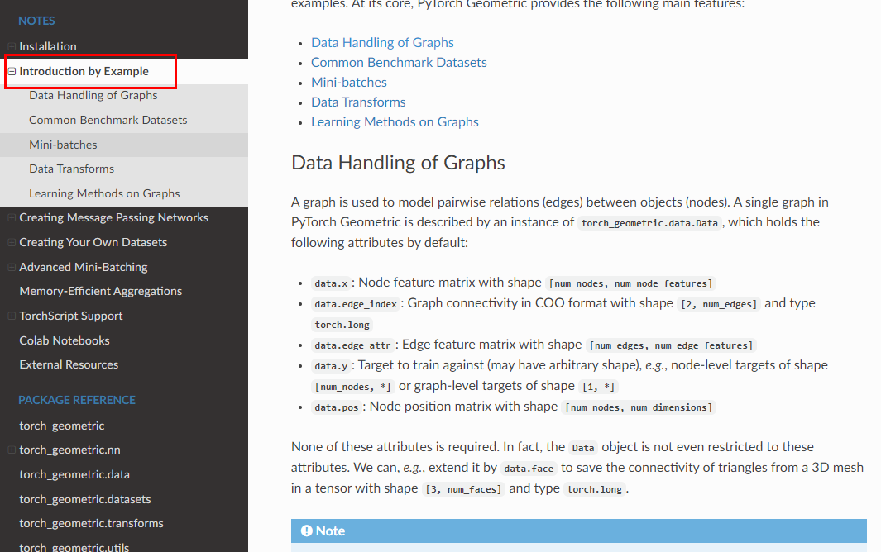Screen dimensions: 881x552
Task: Click the data.face code literal
Action: coord(529,469)
